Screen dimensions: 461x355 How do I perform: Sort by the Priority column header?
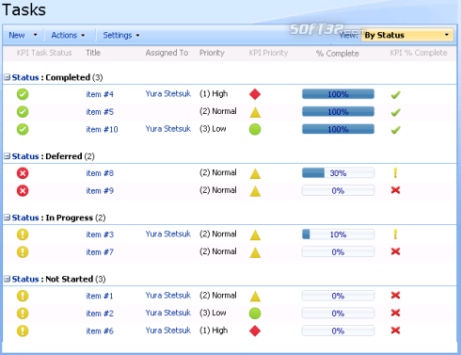click(212, 53)
